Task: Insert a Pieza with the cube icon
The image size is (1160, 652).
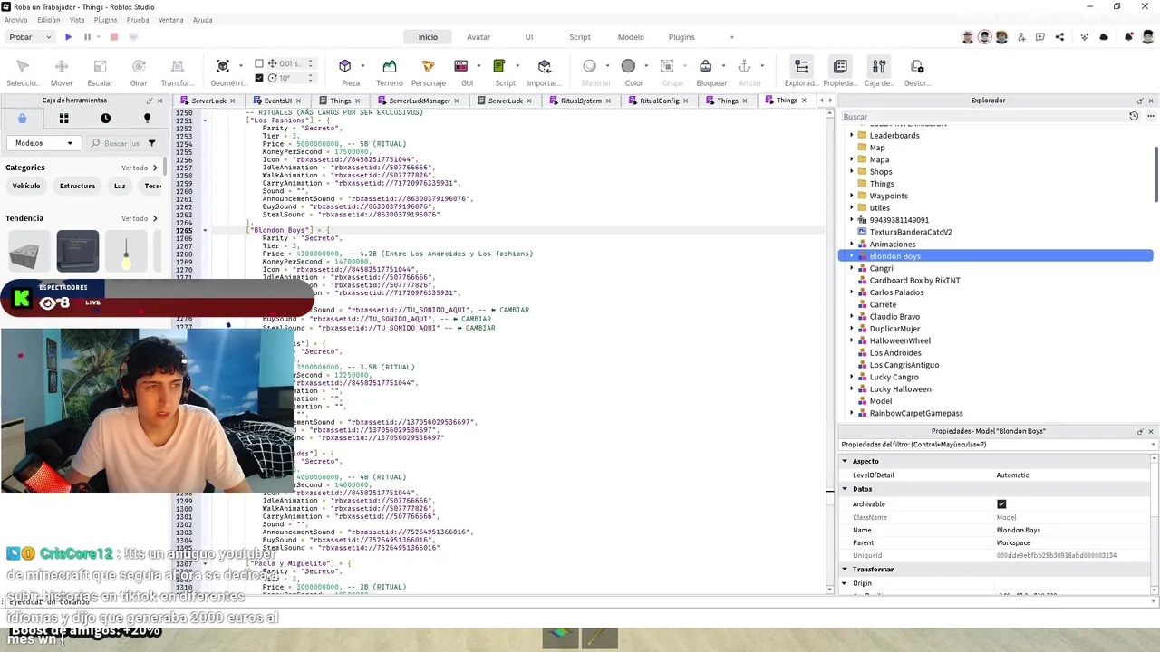Action: [x=345, y=66]
